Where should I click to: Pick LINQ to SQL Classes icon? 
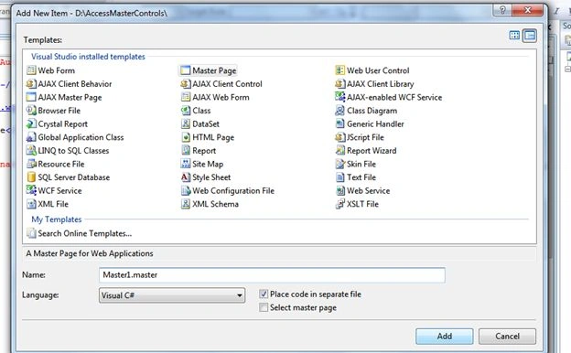(31, 150)
